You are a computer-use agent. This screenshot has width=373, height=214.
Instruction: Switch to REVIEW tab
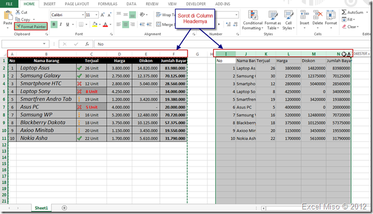(x=152, y=4)
